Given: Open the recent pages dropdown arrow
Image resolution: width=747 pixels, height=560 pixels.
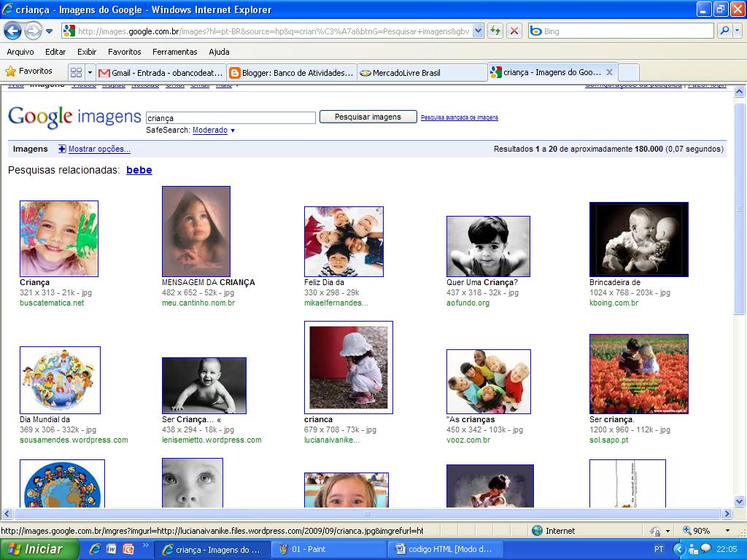Looking at the screenshot, I should pos(49,31).
